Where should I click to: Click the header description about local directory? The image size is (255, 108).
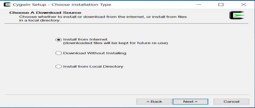pyautogui.click(x=103, y=19)
